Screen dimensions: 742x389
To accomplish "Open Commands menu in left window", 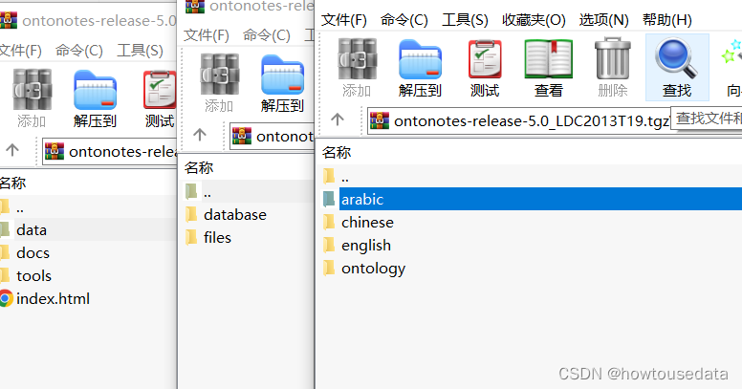I will click(79, 51).
